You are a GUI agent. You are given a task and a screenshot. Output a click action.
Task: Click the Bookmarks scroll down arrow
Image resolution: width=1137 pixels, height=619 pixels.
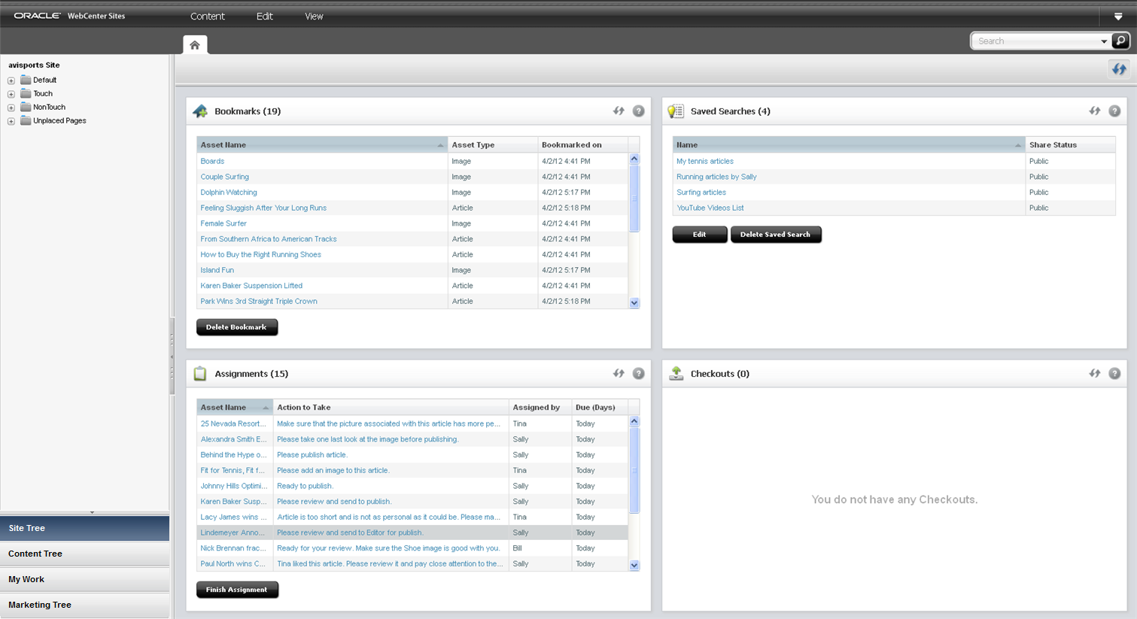point(634,303)
